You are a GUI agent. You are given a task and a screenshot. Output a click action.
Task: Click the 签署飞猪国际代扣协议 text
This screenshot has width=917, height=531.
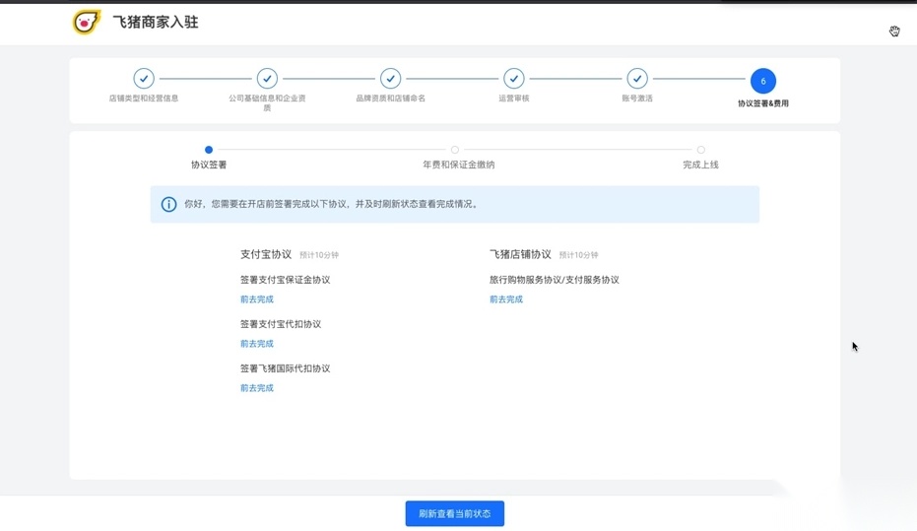(285, 368)
